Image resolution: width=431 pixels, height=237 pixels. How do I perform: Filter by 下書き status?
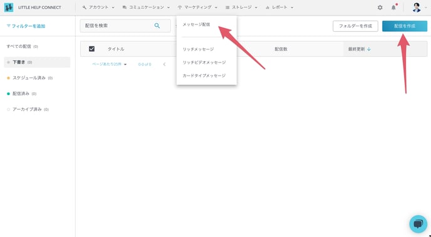(x=37, y=63)
